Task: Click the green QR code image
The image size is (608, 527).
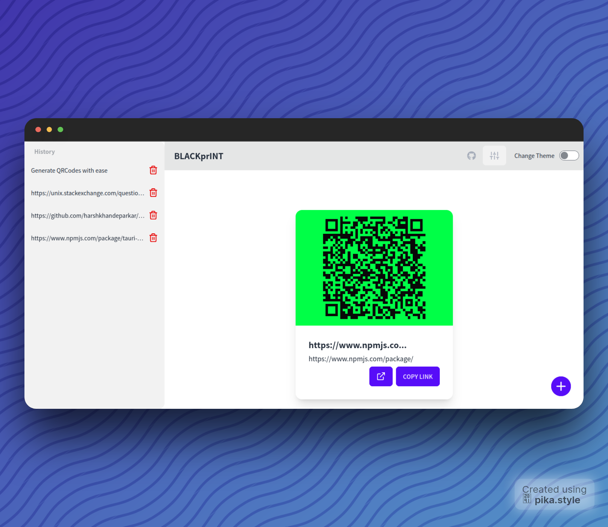Action: pyautogui.click(x=374, y=268)
